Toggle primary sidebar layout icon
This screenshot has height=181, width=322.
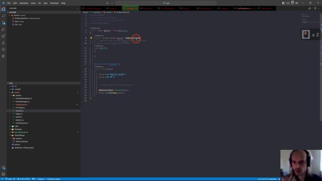(x=283, y=3)
